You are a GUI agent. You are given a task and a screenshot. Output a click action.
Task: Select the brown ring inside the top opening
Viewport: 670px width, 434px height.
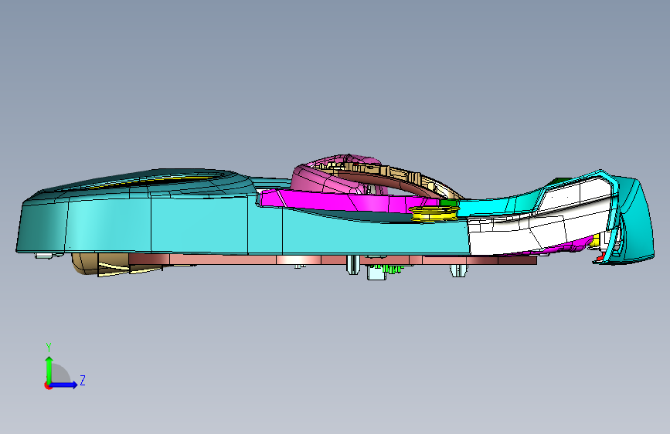click(x=386, y=181)
